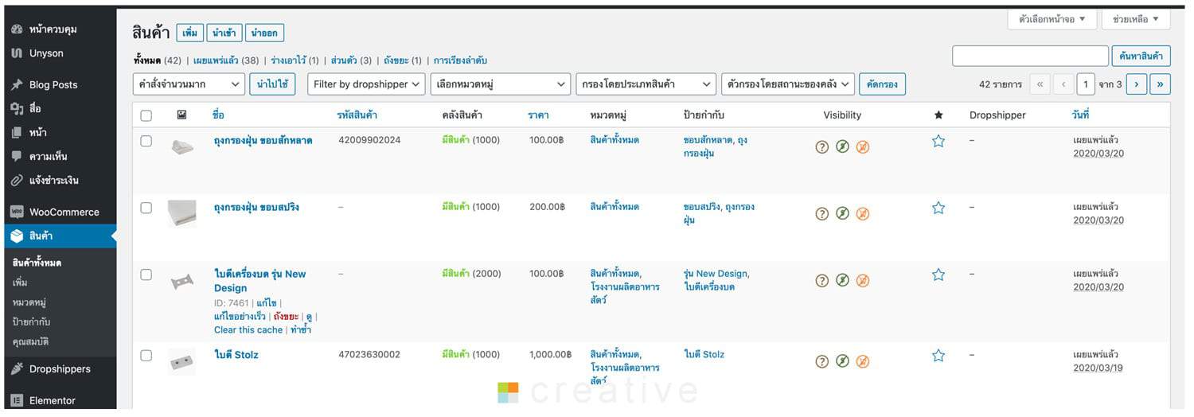The image size is (1194, 417).
Task: Open thumbnail of ถุงกรองฝุ่น ขอบสปริง product
Action: (x=181, y=213)
